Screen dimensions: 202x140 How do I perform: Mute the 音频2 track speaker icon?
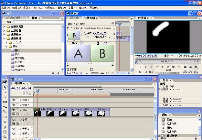pos(13,129)
